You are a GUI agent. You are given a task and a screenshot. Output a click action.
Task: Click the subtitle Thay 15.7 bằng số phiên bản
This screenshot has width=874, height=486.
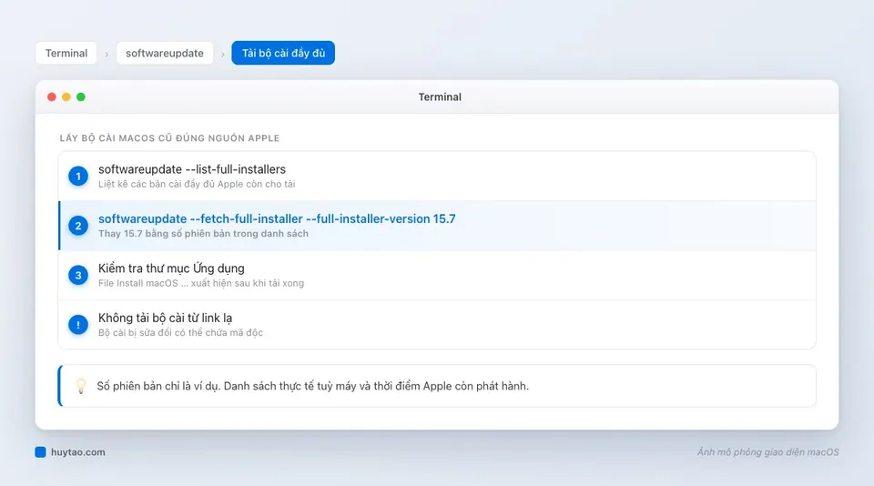click(x=203, y=234)
